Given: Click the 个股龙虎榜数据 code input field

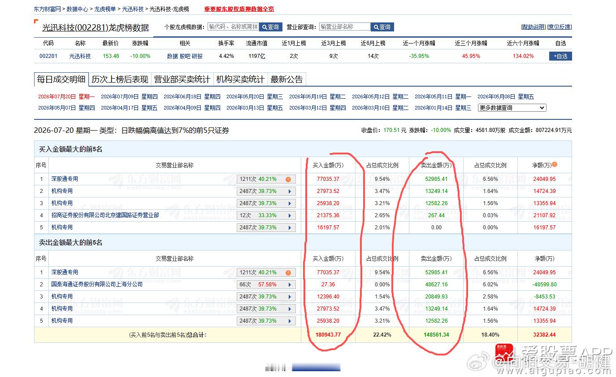Looking at the screenshot, I should pos(234,27).
